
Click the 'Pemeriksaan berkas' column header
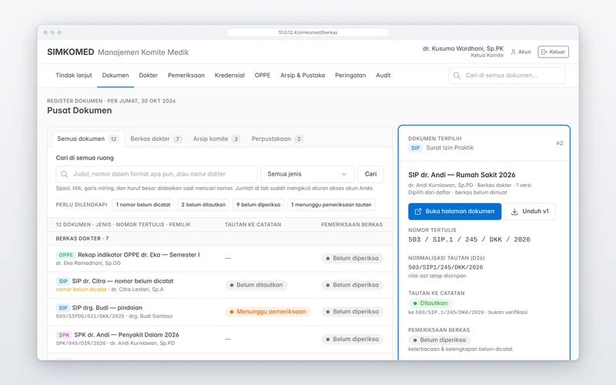(352, 225)
